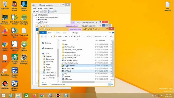Screen dimensions: 174x98
Task: Open Action menu in Device Manager
Action: pyautogui.click(x=40, y=8)
